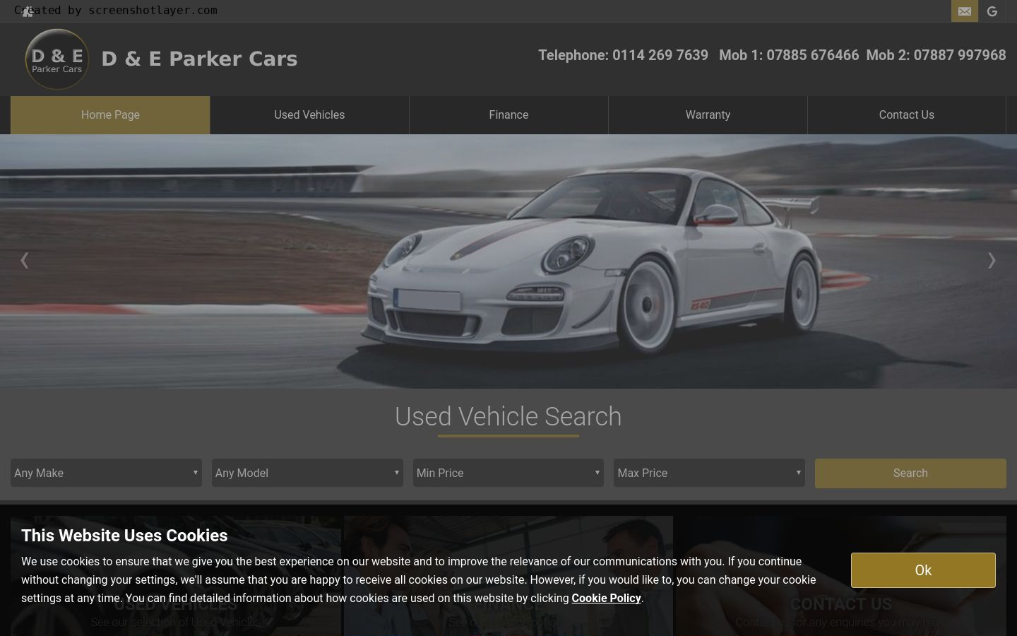
Task: Switch to the Finance tab
Action: click(x=509, y=115)
